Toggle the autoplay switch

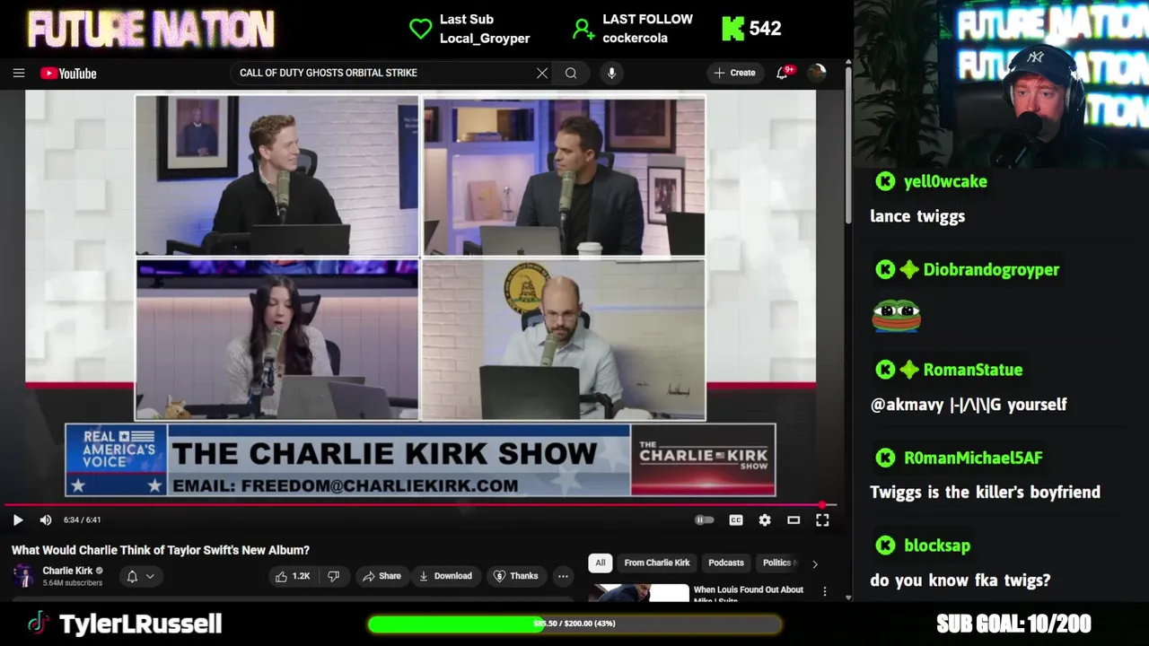point(705,519)
